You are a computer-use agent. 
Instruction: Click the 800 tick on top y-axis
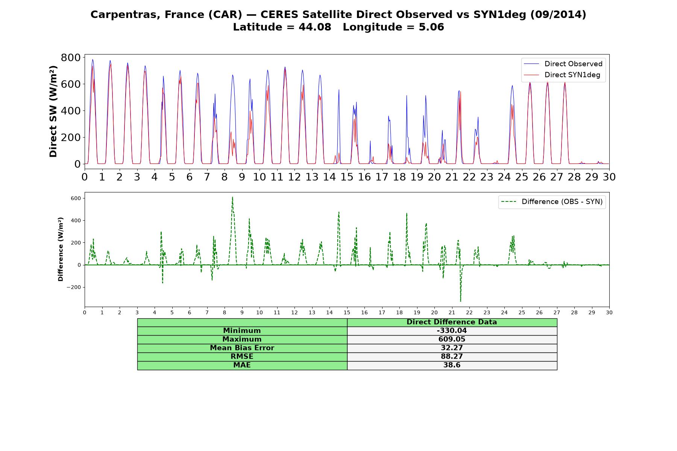tap(71, 58)
